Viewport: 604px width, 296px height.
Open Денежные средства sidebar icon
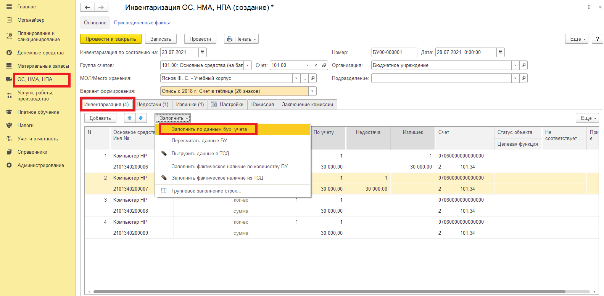(x=9, y=53)
